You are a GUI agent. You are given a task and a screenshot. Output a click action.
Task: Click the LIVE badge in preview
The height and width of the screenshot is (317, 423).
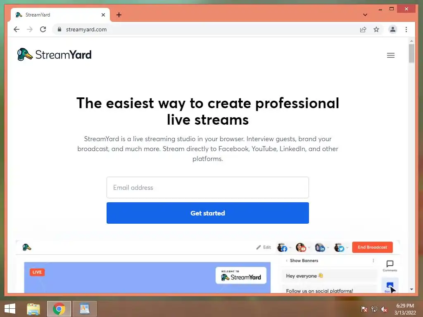[37, 272]
